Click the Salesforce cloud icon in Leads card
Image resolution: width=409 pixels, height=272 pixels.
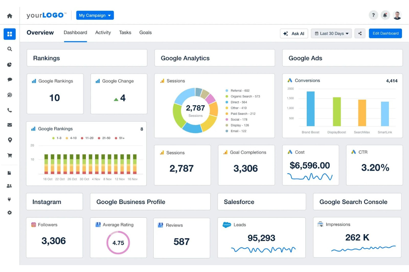pos(227,225)
